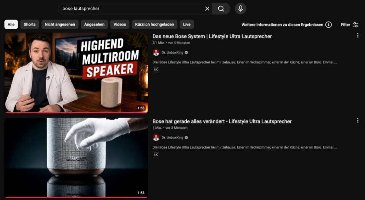Click 4K badge under second video
Screen dimensions: 365x200
[156, 155]
